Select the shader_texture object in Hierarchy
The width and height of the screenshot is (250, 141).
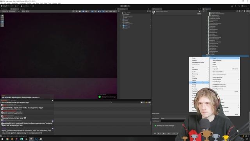tap(129, 24)
